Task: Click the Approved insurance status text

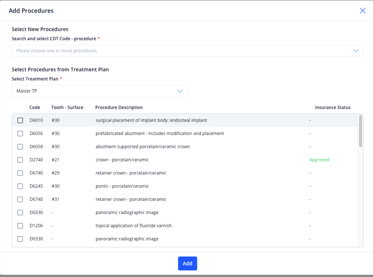Action: [x=319, y=160]
